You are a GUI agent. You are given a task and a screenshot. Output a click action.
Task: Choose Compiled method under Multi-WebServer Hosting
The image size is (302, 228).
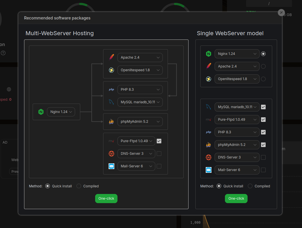tap(79, 186)
